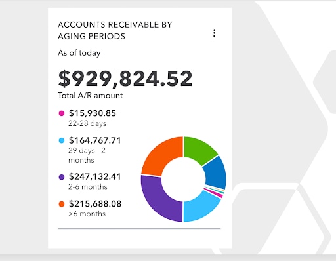Select the green donut chart segment
Image resolution: width=336 pixels, height=261 pixels.
point(198,150)
